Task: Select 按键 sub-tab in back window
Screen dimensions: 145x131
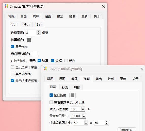Action: pos(38,25)
